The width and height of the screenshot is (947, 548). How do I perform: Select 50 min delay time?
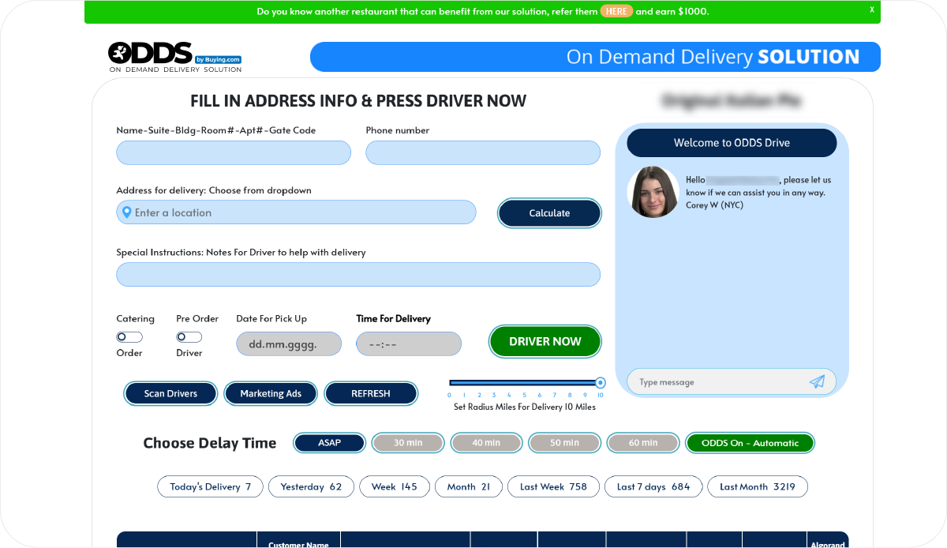click(x=564, y=443)
